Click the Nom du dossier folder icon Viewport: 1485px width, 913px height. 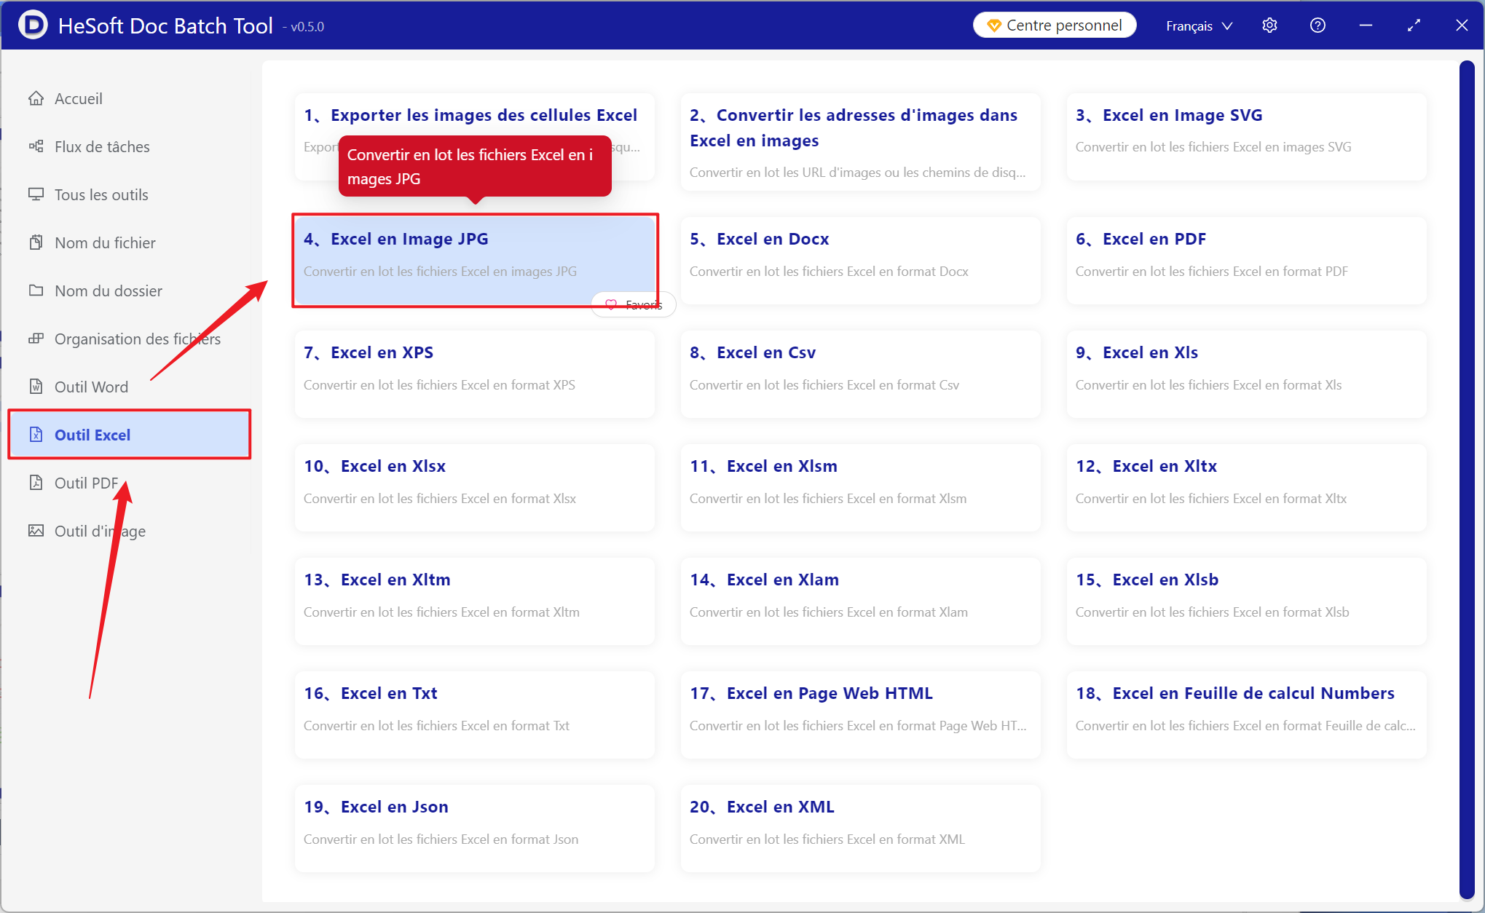pos(36,290)
